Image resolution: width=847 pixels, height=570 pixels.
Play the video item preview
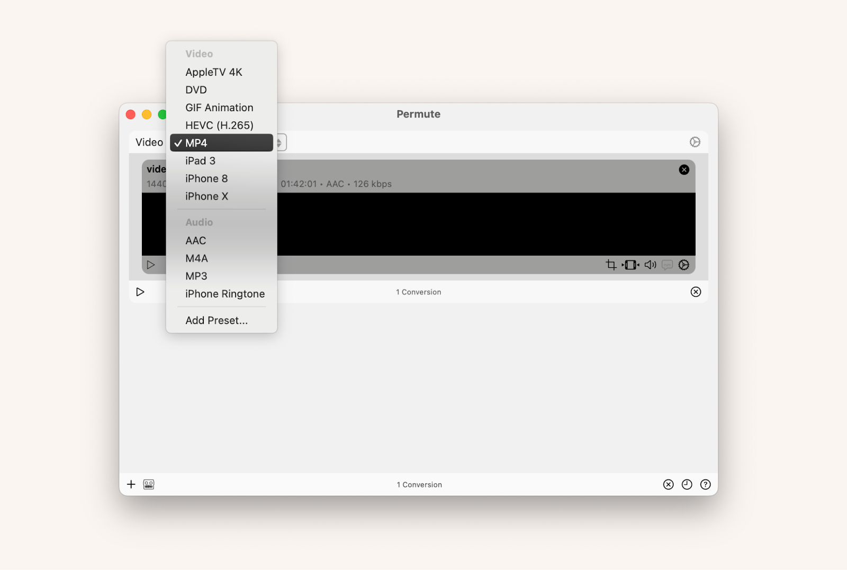point(151,265)
